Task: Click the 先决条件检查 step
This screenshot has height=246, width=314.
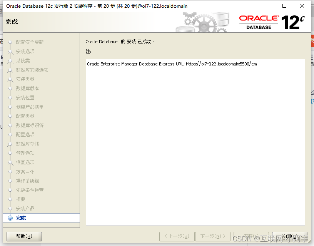Action: (x=30, y=190)
